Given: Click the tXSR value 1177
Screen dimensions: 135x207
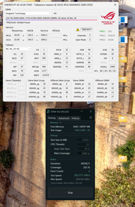Looking at the screenshot, I should pyautogui.click(x=44, y=71).
